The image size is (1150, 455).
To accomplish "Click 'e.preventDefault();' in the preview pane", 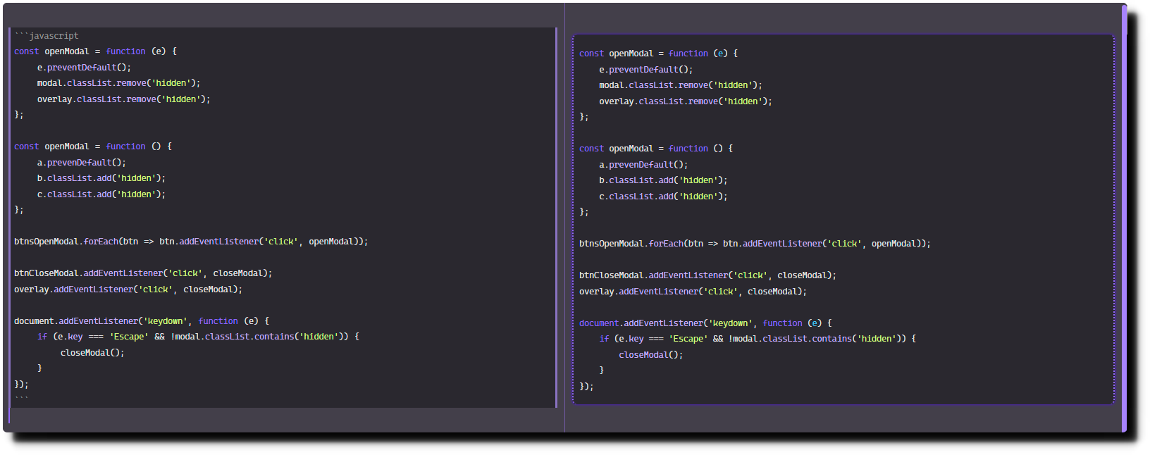I will tap(646, 70).
